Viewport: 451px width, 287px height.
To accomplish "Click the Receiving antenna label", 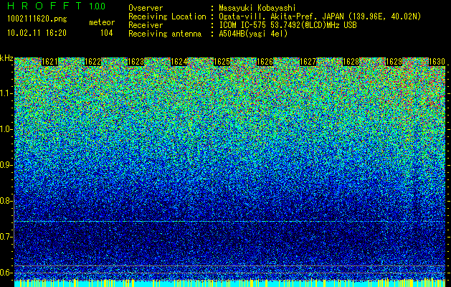I will pos(165,34).
